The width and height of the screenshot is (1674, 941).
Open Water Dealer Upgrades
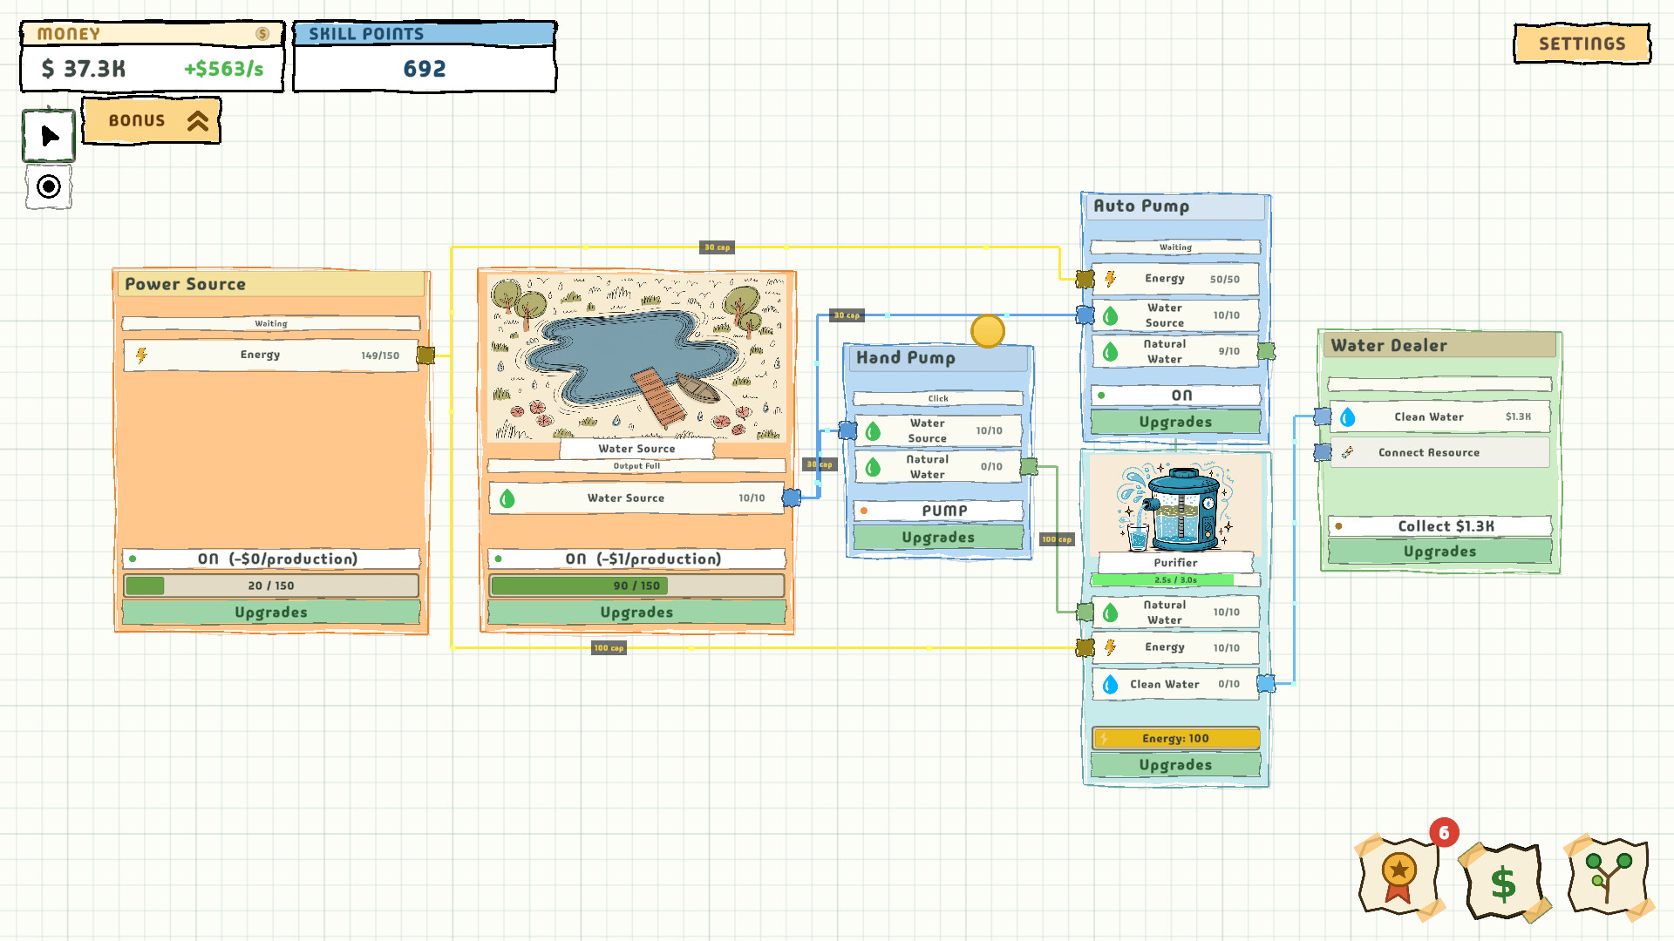point(1439,552)
